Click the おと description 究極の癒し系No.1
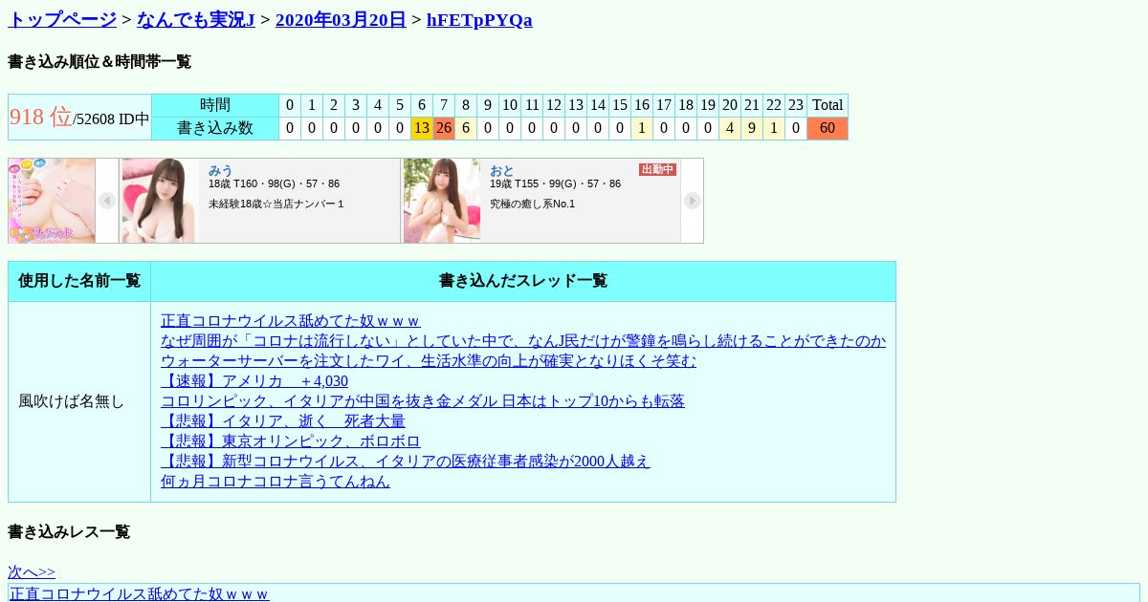 pyautogui.click(x=533, y=204)
